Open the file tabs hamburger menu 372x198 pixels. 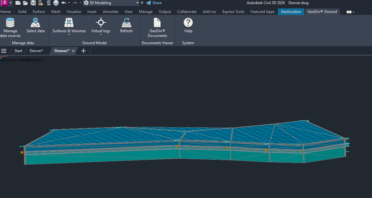(x=4, y=51)
